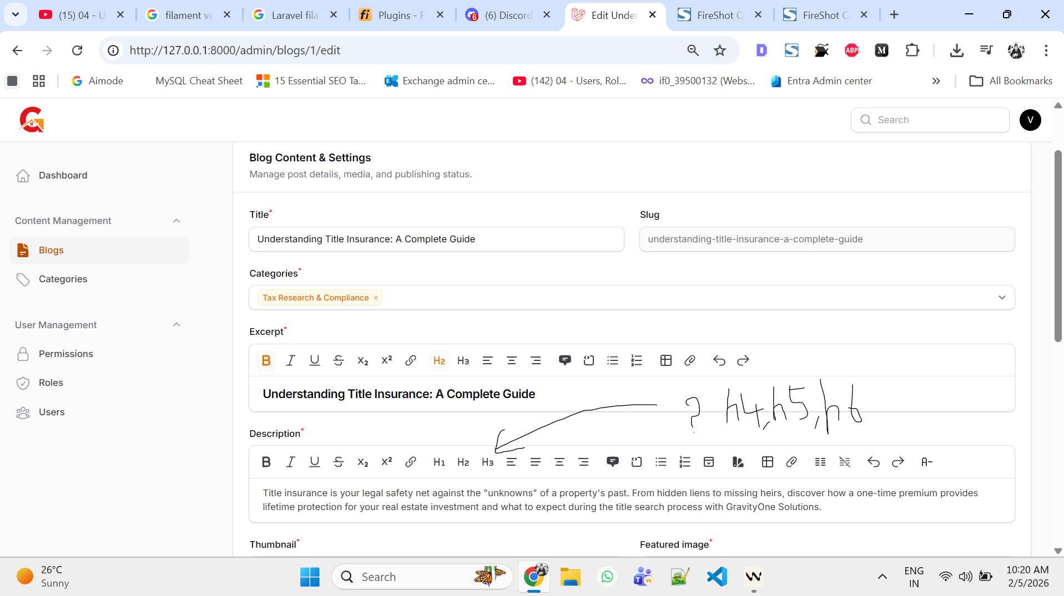Apply underline in the Excerpt editor

point(315,360)
